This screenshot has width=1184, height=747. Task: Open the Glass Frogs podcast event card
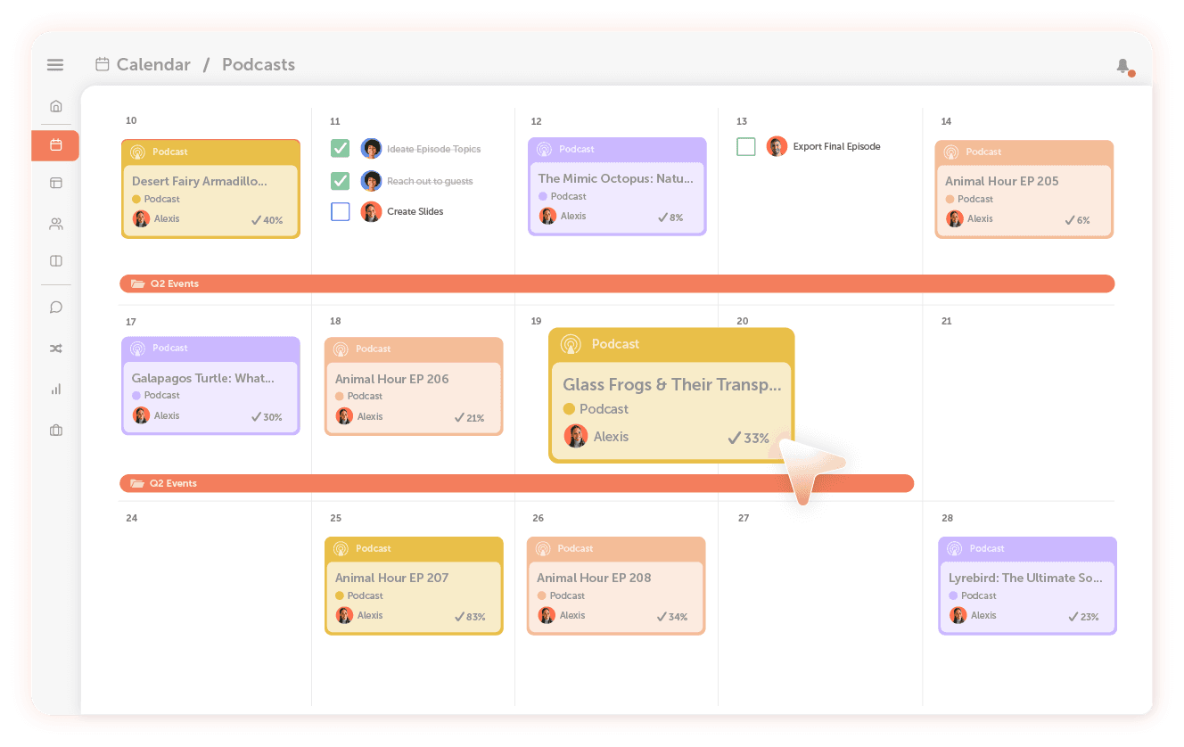[x=672, y=392]
